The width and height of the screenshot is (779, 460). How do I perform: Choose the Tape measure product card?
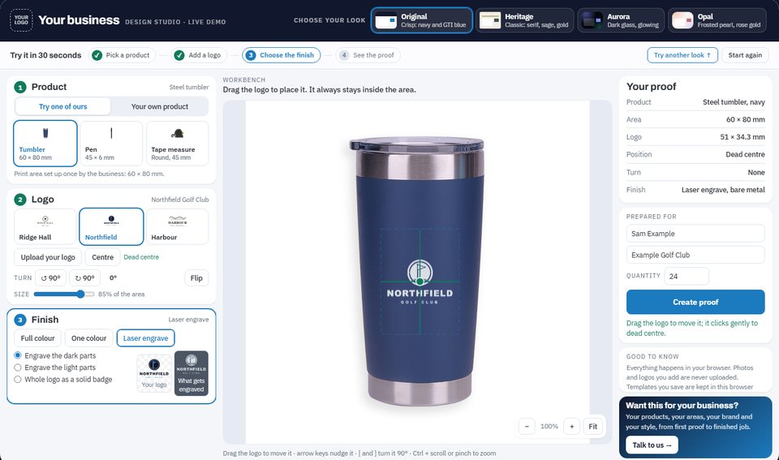pos(178,143)
